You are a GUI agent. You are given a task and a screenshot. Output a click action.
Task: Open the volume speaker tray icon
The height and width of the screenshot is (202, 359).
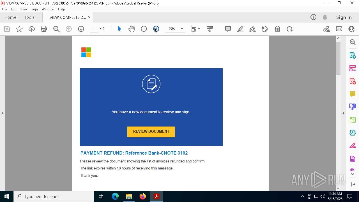(323, 196)
